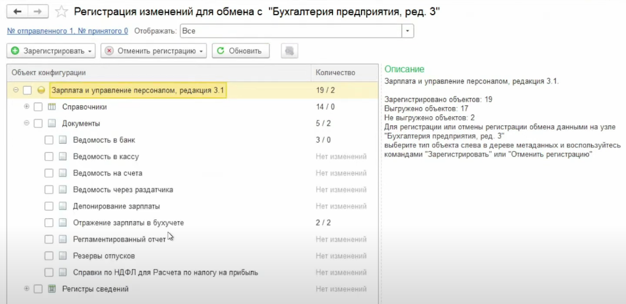Screen dimensions: 626x304
Task: Select the Регистры сведений row label
Action: point(95,289)
